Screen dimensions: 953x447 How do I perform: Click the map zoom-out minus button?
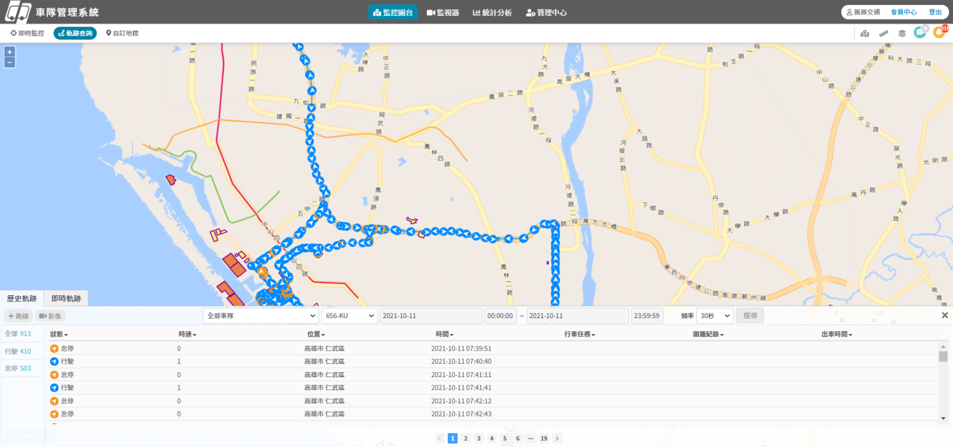[x=10, y=62]
